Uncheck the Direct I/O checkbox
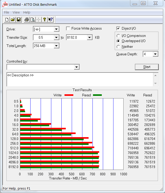This screenshot has width=165, height=193. (x=118, y=29)
